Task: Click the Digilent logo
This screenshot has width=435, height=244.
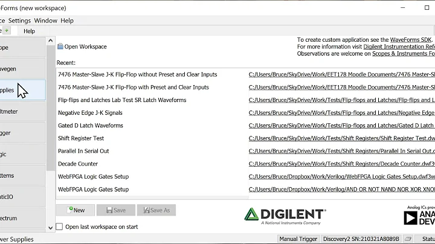Action: coord(285,216)
